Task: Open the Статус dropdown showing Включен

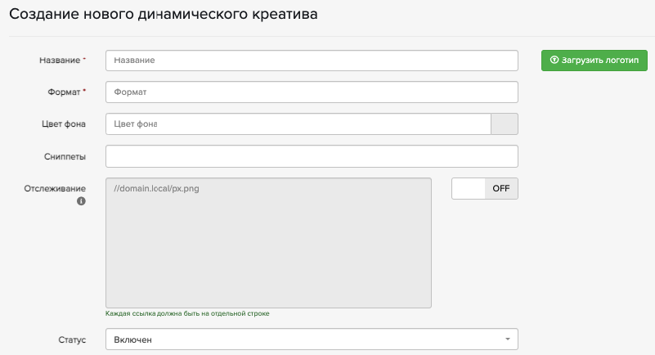Action: coord(311,339)
